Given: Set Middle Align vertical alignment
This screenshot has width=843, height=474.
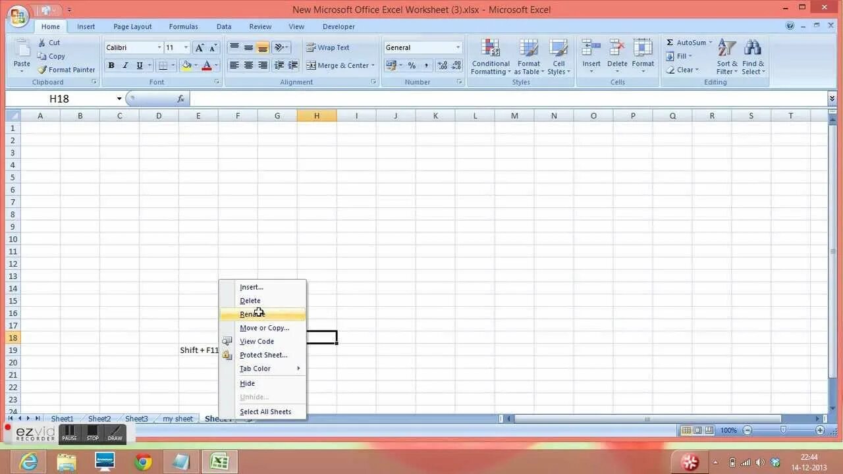Looking at the screenshot, I should pyautogui.click(x=248, y=47).
